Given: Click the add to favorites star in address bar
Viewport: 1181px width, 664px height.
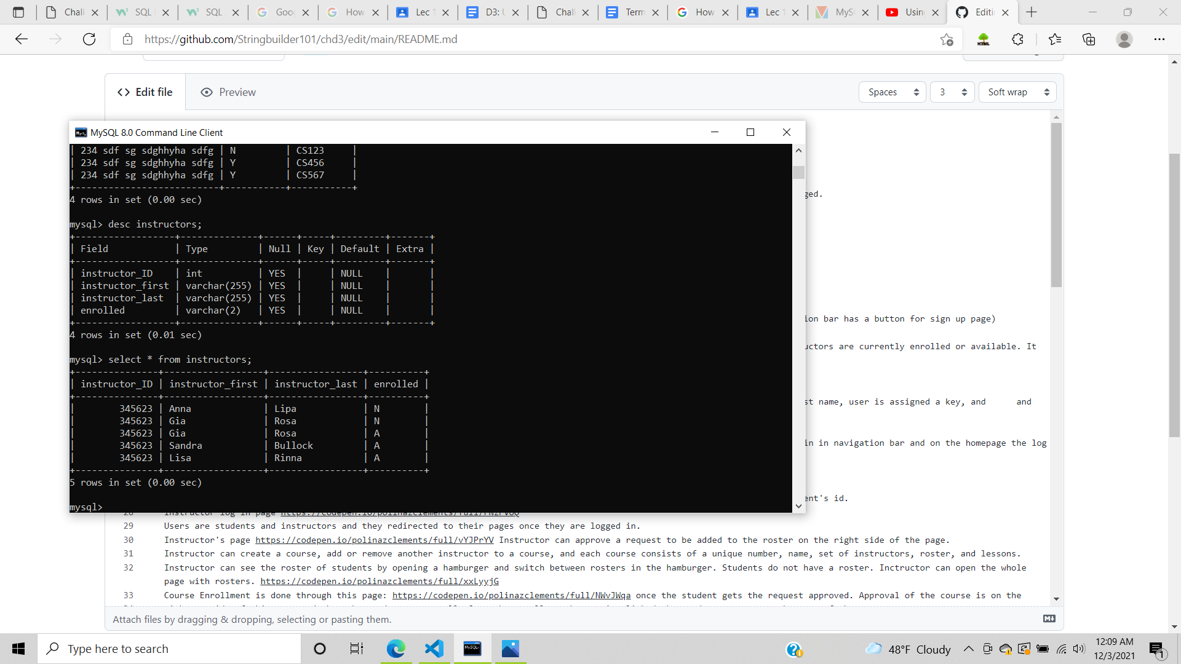Looking at the screenshot, I should point(947,39).
